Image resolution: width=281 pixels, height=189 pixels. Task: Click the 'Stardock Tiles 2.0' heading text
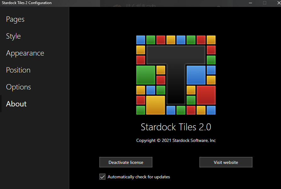point(176,127)
